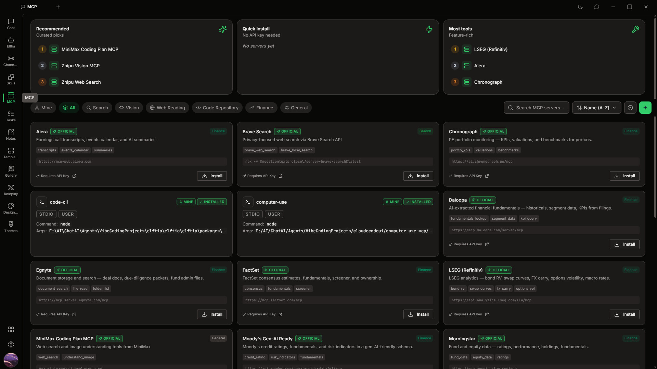
Task: Click the MCP tab in title bar
Action: [x=29, y=7]
